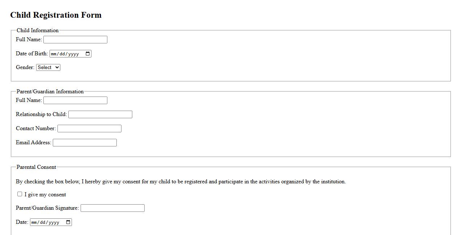Click the "Parent/Guardian Information" section legend
462x235 pixels.
[x=50, y=91]
